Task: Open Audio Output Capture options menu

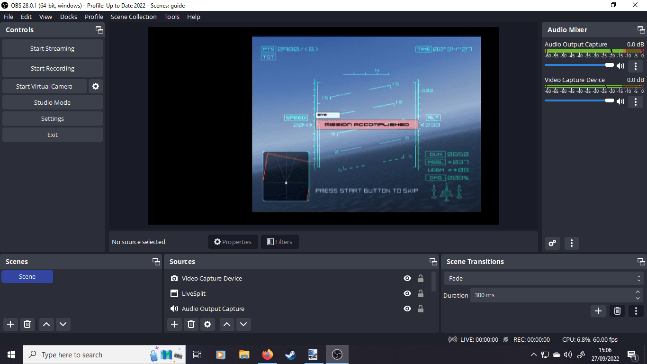Action: pyautogui.click(x=636, y=66)
